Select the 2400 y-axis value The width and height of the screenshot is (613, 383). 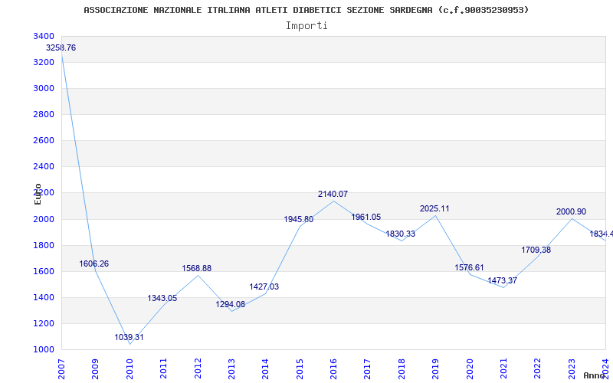point(43,167)
